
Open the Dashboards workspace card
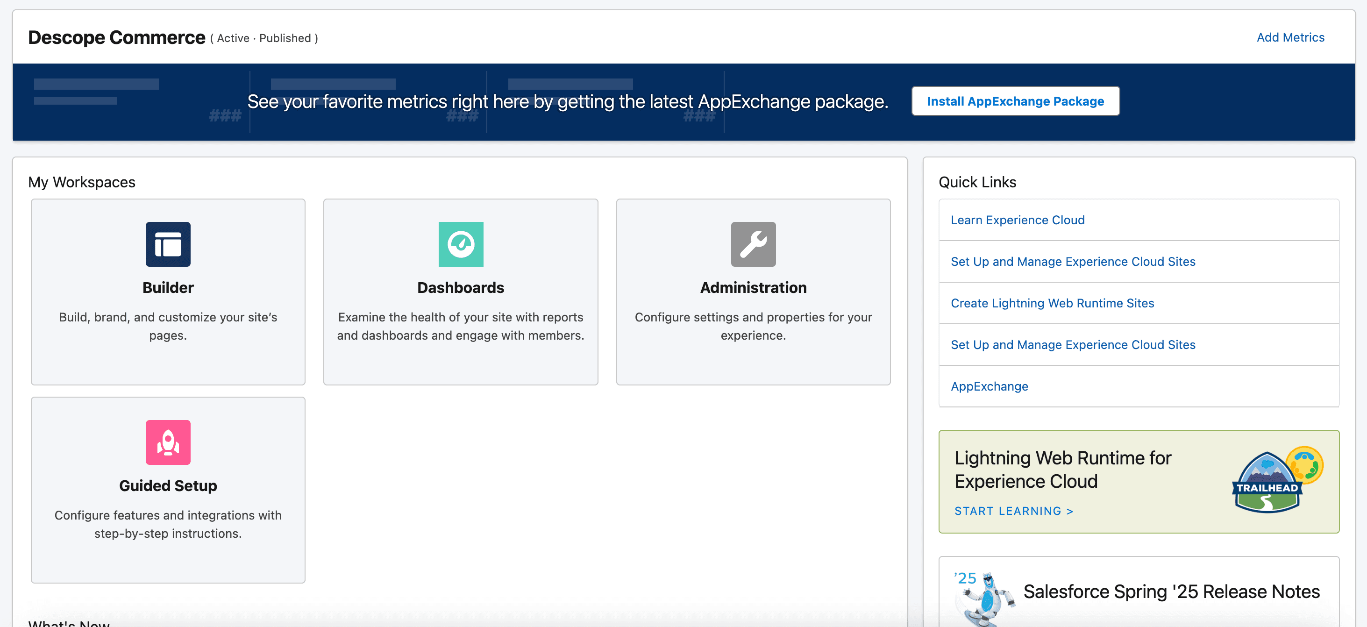tap(461, 292)
